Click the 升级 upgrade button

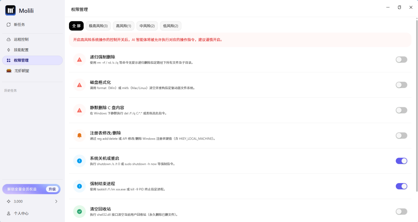coord(52,189)
